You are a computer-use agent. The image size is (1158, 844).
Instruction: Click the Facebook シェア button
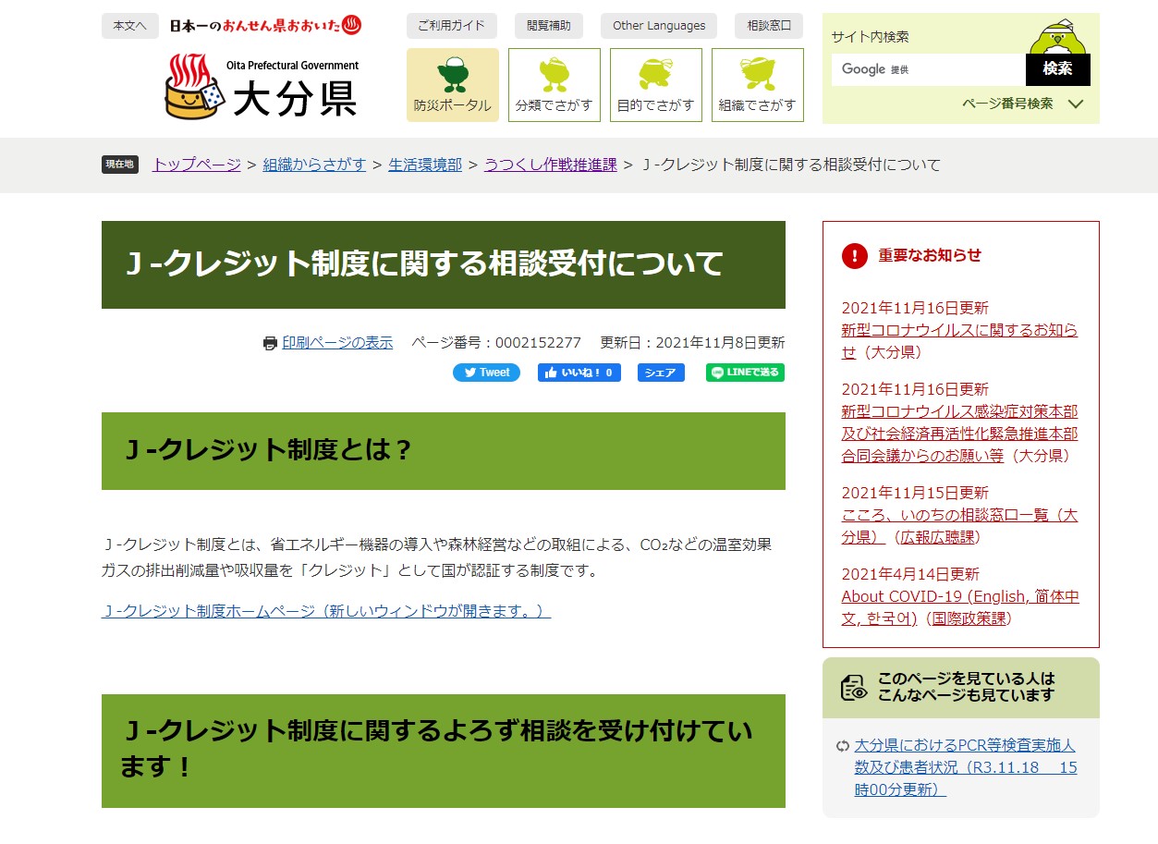click(661, 373)
